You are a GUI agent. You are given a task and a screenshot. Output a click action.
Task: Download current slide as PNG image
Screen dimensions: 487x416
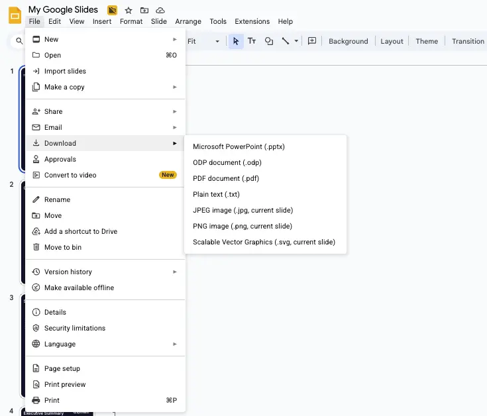(265, 226)
